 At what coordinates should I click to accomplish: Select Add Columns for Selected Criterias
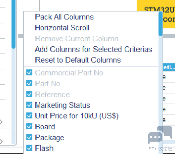pos(93,49)
